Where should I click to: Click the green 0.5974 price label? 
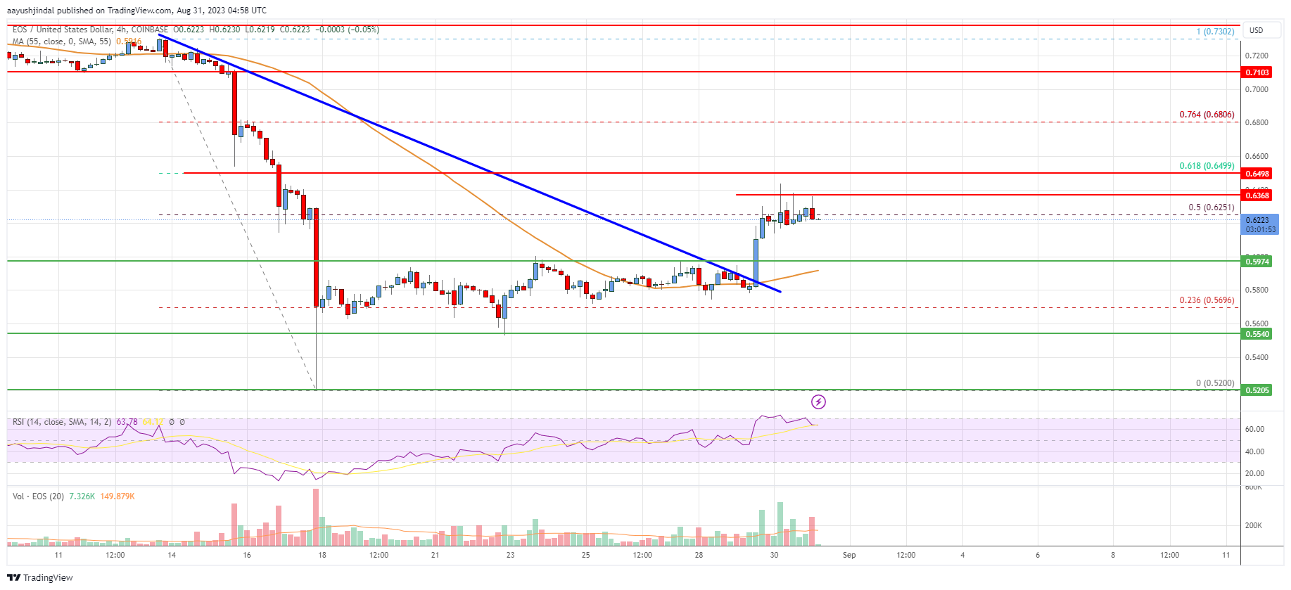click(1257, 262)
